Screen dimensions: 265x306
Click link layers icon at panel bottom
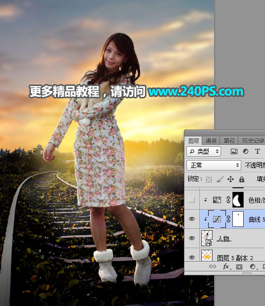[213, 266]
